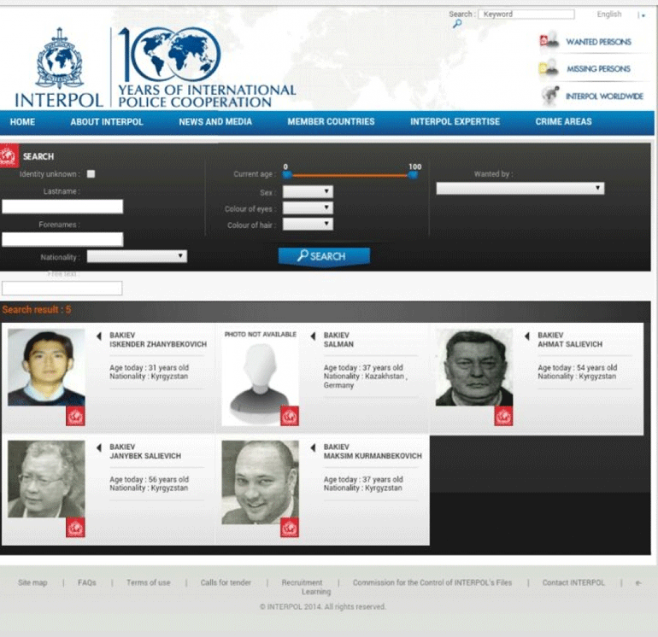Click the minimum age slider handle at 0
The height and width of the screenshot is (637, 658).
pyautogui.click(x=287, y=175)
